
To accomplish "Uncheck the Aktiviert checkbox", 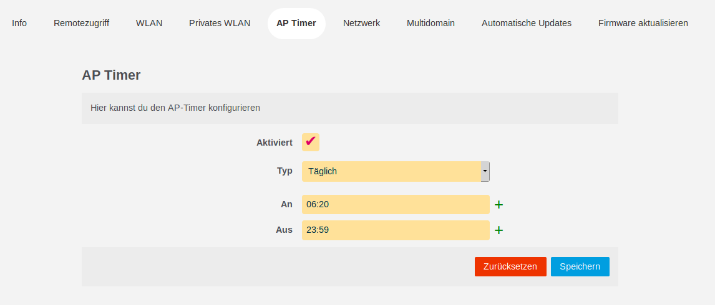I will point(311,142).
